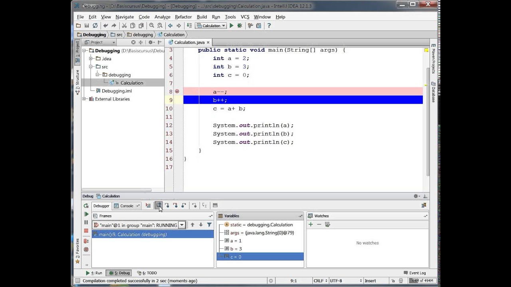Open Settings via the wrench icon
Image resolution: width=511 pixels, height=287 pixels.
pyautogui.click(x=250, y=26)
